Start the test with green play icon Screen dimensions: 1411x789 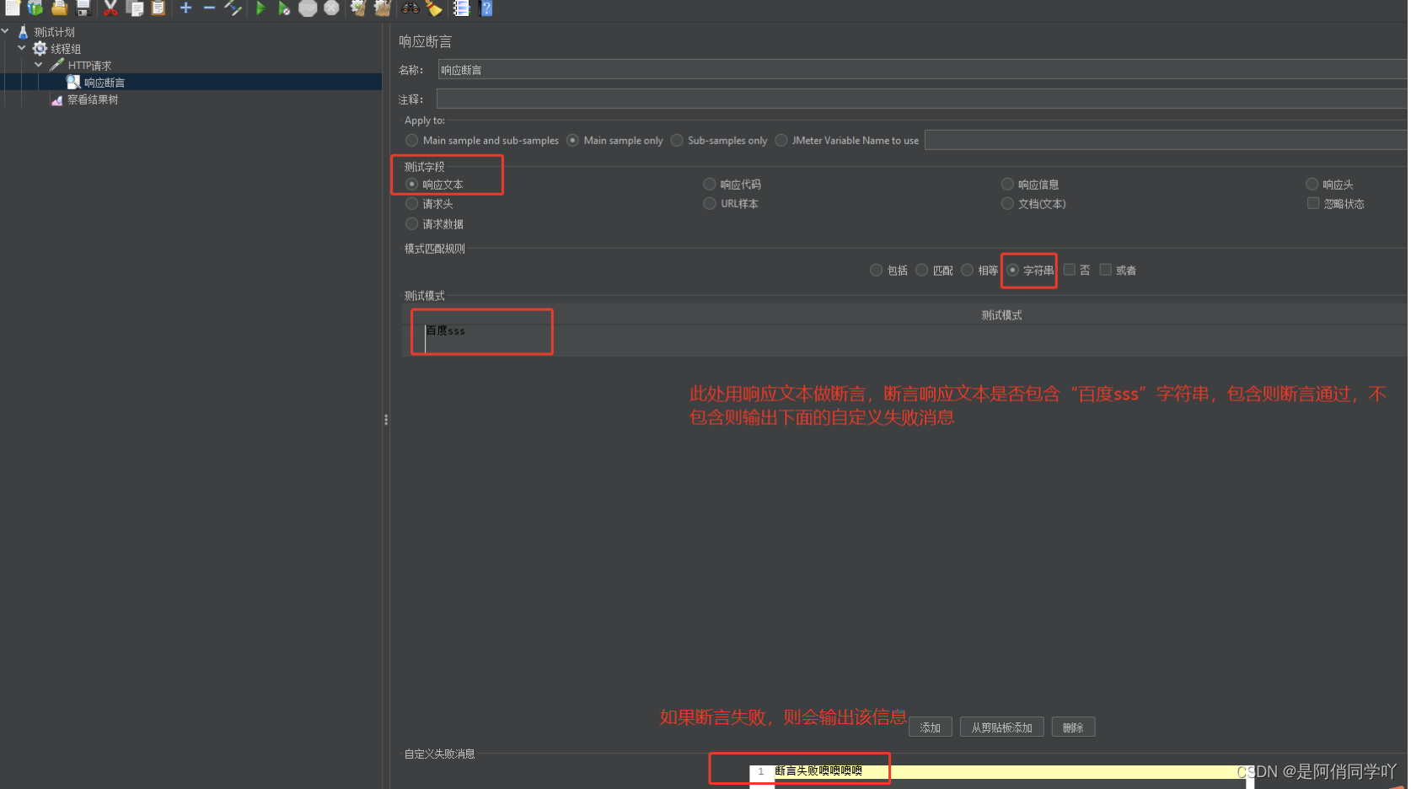[x=260, y=8]
